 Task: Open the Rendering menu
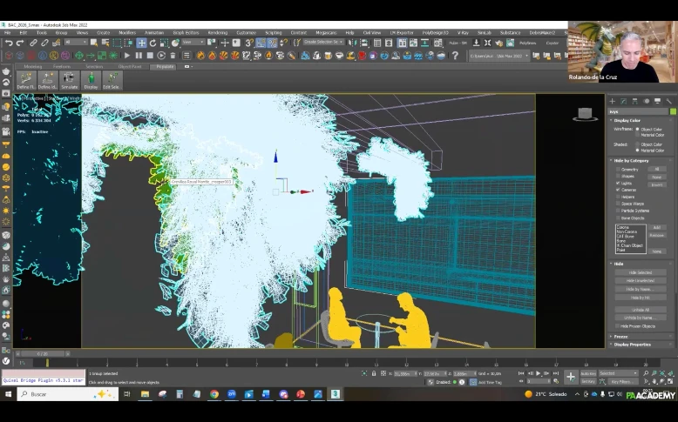[x=217, y=32]
